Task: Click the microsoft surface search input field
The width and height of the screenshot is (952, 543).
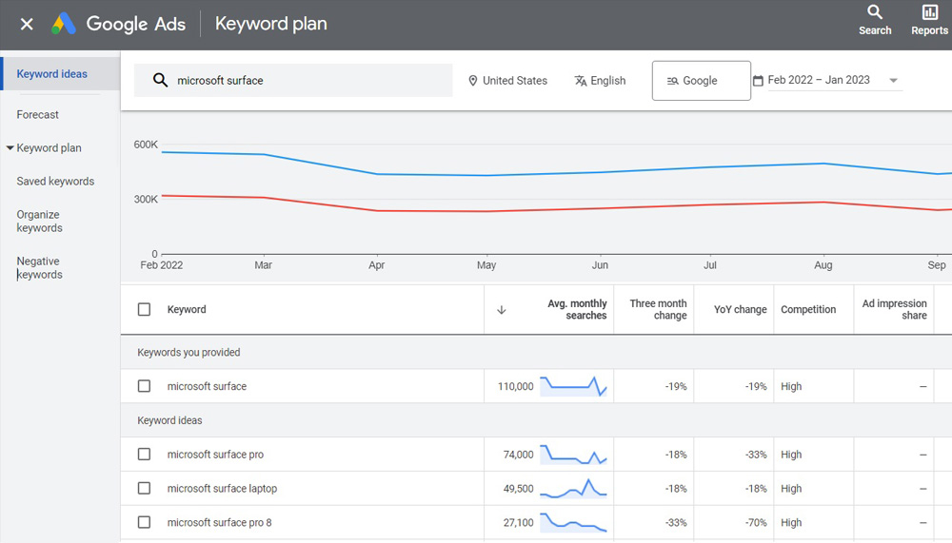Action: coord(293,80)
